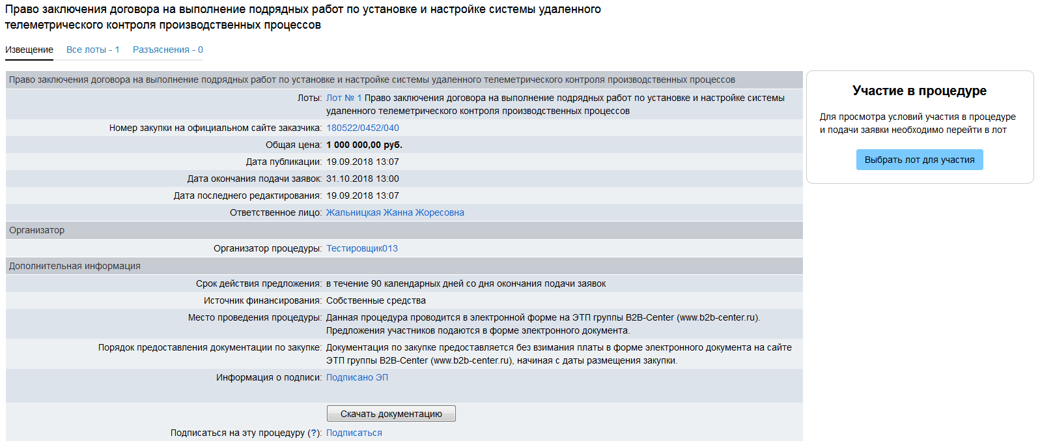
Task: Click the Организатор section header
Action: click(x=36, y=230)
